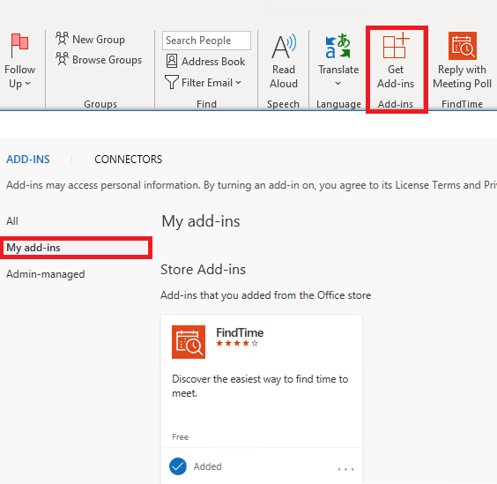The image size is (497, 484).
Task: Click the Read Aloud icon
Action: click(284, 47)
